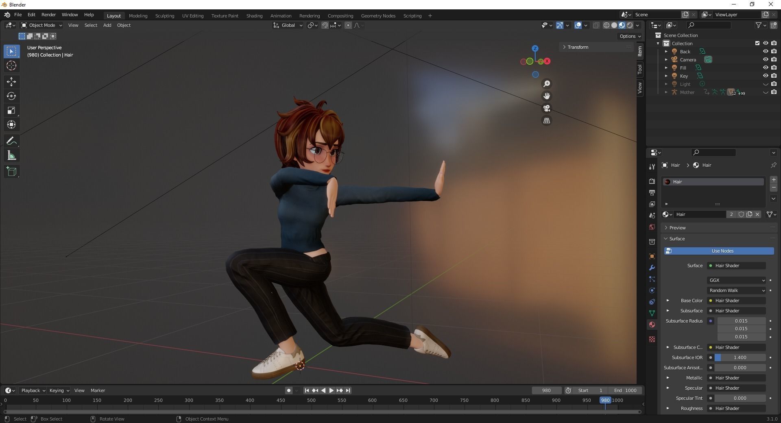
Task: Show the Mother object in viewport
Action: [x=765, y=92]
